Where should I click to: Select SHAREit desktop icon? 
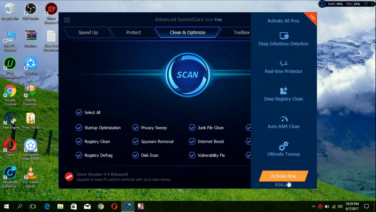(31, 66)
